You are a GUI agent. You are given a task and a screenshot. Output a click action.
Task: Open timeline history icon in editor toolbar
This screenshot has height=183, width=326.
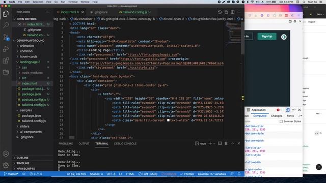tap(220, 12)
